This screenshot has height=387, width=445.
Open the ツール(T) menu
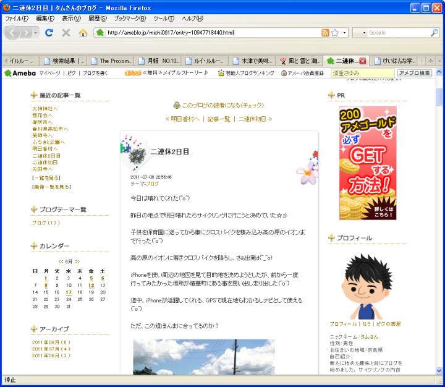(163, 19)
